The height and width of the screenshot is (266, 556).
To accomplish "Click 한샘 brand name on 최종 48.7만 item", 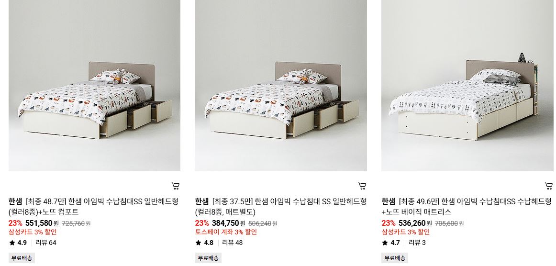I will pyautogui.click(x=15, y=202).
